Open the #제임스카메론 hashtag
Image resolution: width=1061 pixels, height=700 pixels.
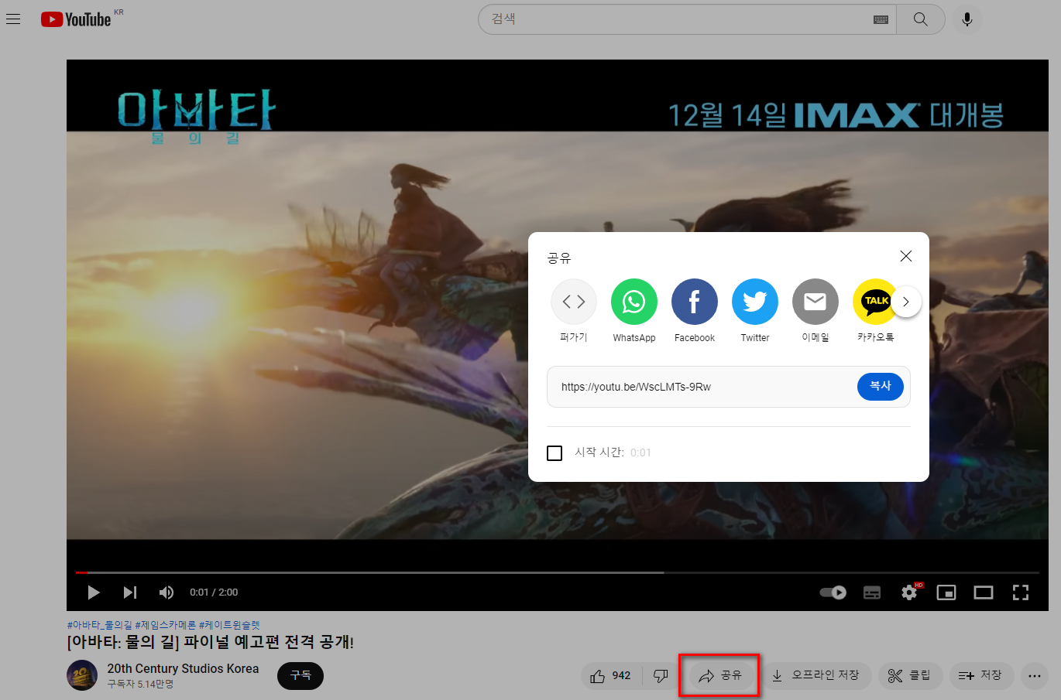(166, 625)
